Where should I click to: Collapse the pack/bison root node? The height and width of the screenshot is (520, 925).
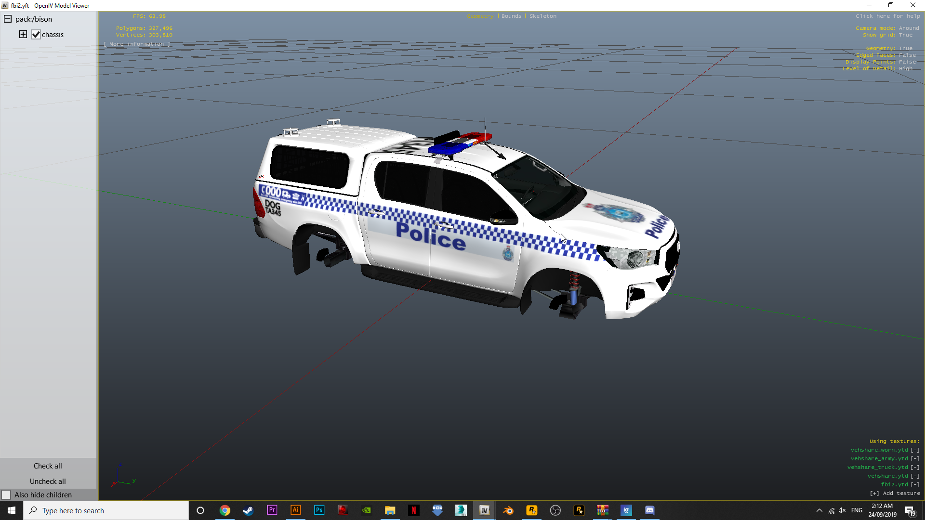[x=8, y=19]
